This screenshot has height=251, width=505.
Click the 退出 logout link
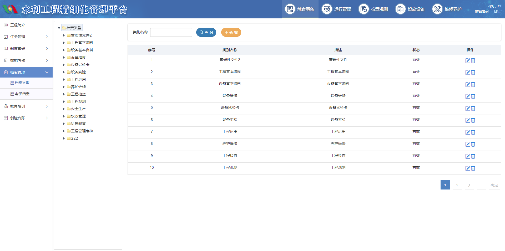pyautogui.click(x=498, y=12)
